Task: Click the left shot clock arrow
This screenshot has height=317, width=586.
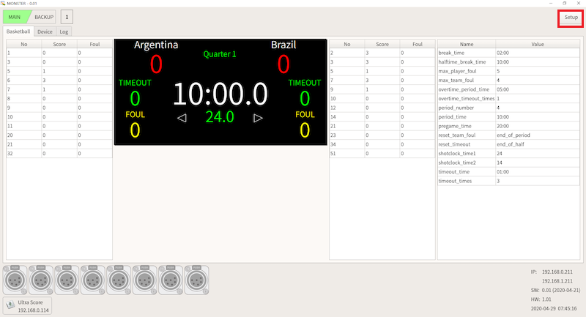Action: coord(182,118)
